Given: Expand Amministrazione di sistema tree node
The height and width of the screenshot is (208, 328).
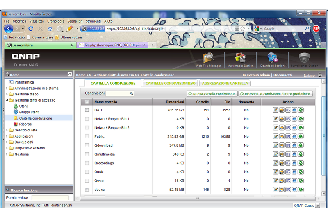Looking at the screenshot, I should (7, 88).
